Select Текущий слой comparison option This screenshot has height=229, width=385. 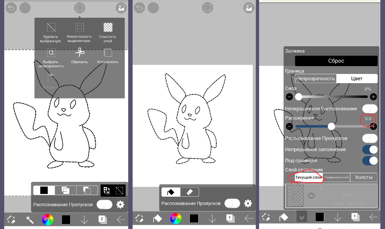tap(309, 177)
